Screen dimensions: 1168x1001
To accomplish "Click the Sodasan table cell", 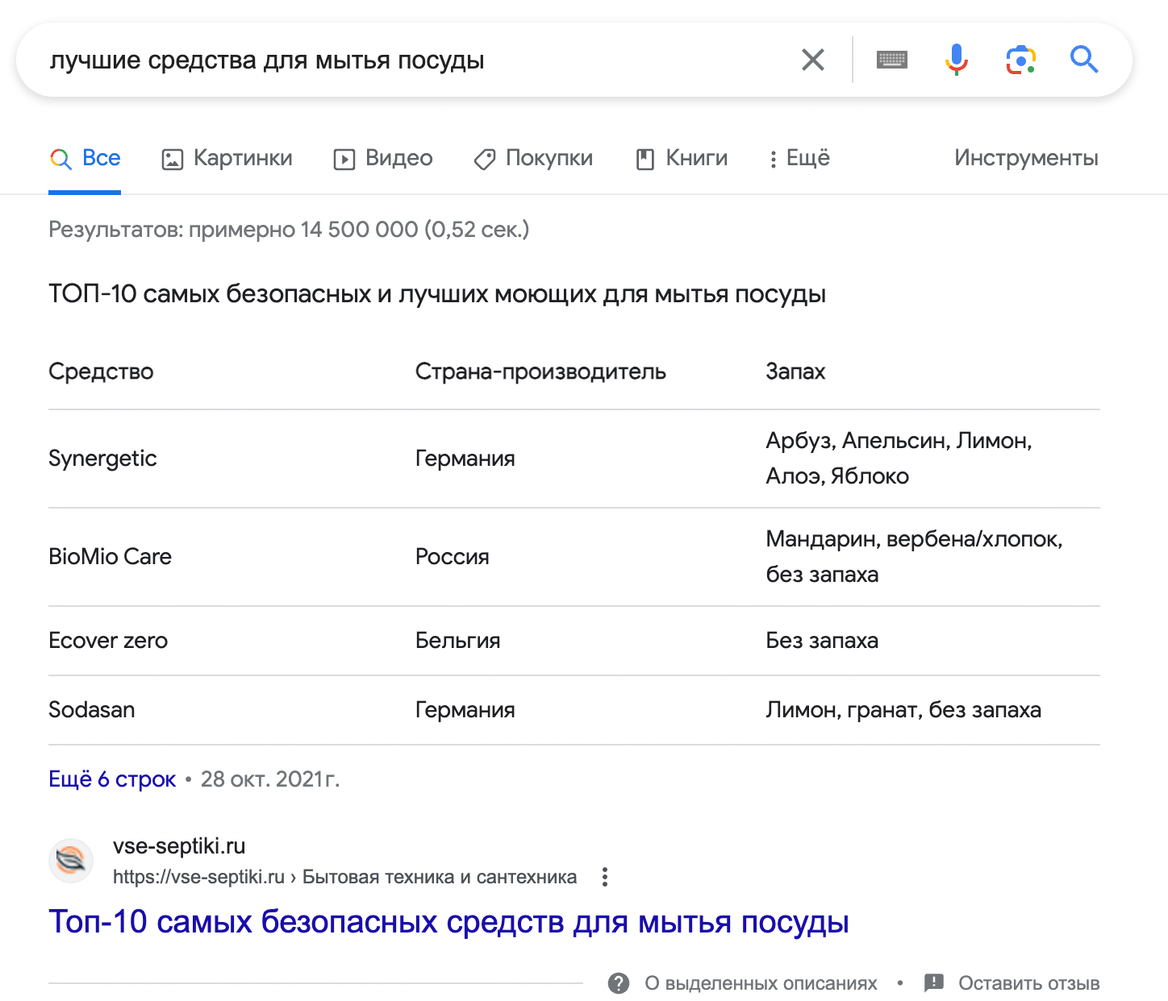I will (x=91, y=710).
